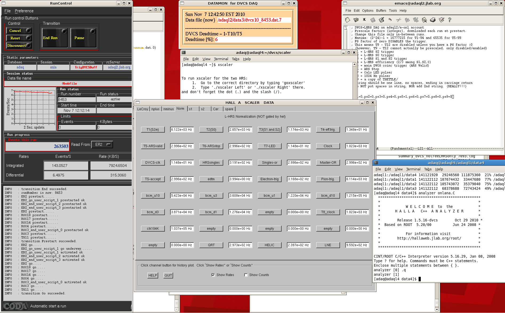
Task: Click the Open Folder icon in the emacs toolbar
Action: pyautogui.click(x=356, y=20)
